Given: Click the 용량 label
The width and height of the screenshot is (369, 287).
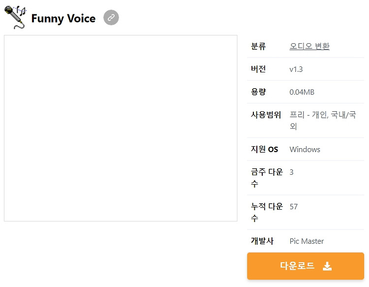Looking at the screenshot, I should click(258, 92).
